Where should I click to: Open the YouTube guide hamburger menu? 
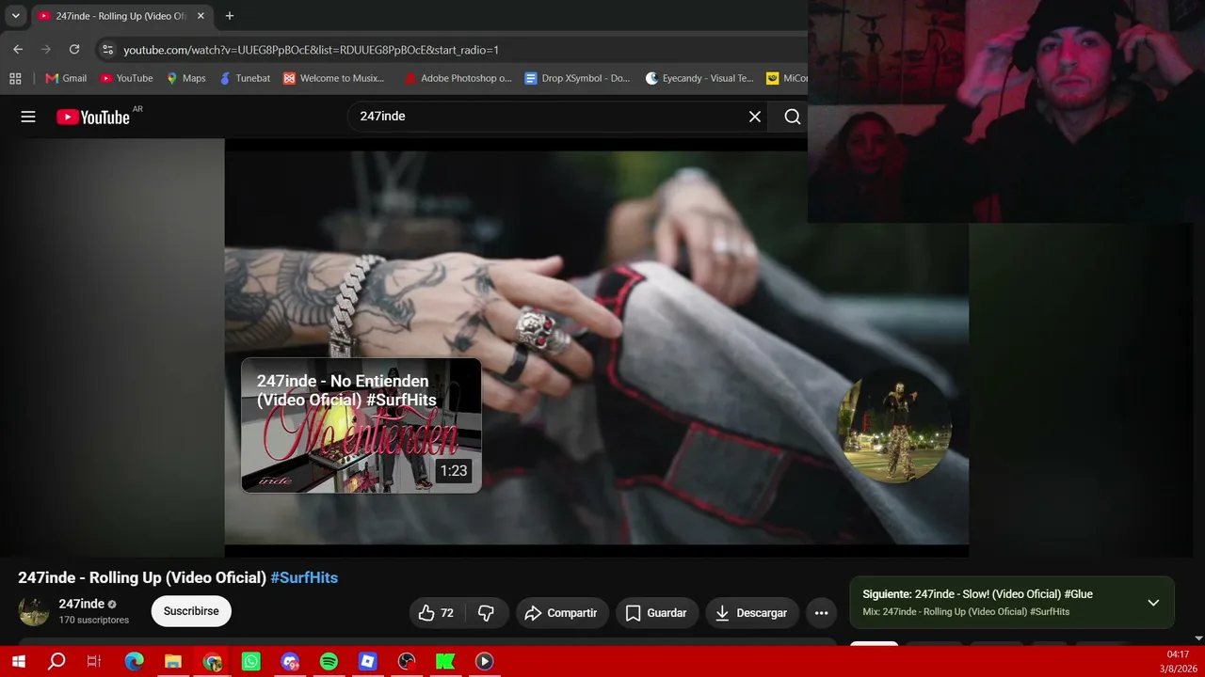click(28, 117)
